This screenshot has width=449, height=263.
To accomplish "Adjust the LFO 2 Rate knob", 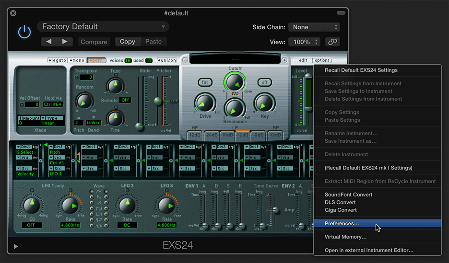I will [127, 205].
